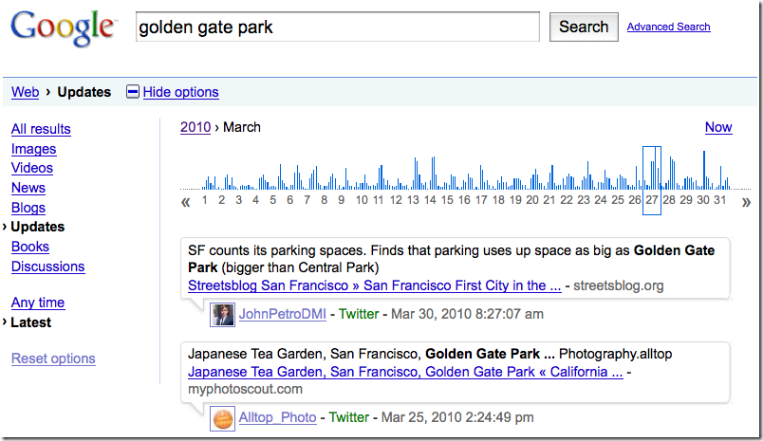Select day 1 on the March timeline
The width and height of the screenshot is (763, 441).
coord(205,200)
